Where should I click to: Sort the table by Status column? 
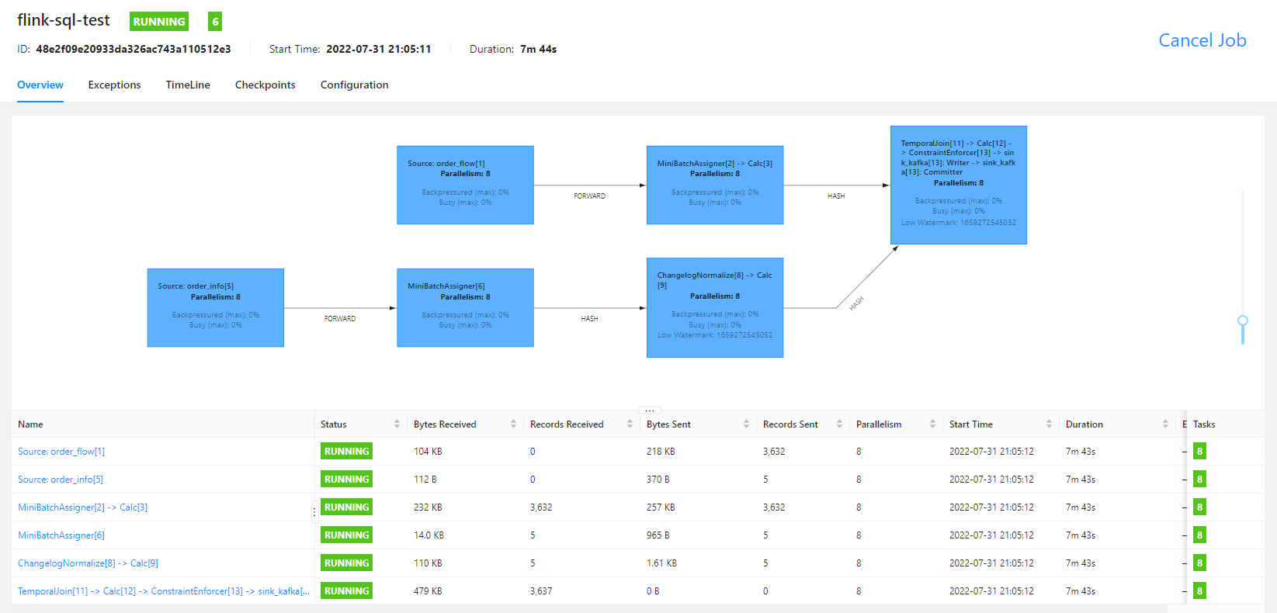pyautogui.click(x=397, y=424)
